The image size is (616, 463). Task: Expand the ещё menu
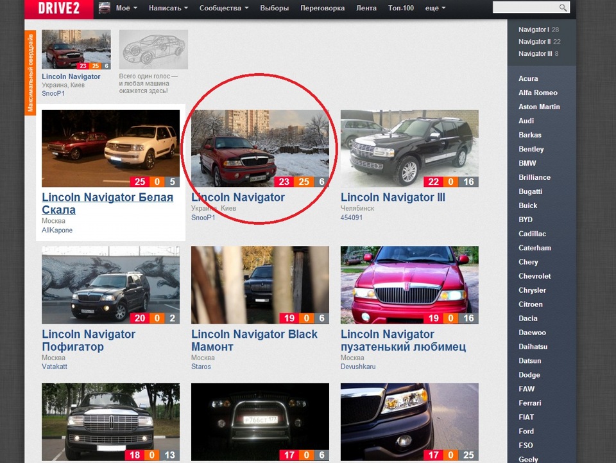click(x=435, y=8)
